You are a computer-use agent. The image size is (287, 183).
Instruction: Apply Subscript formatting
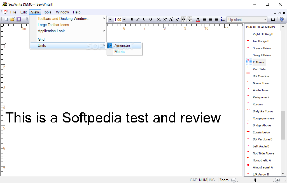click(159, 19)
